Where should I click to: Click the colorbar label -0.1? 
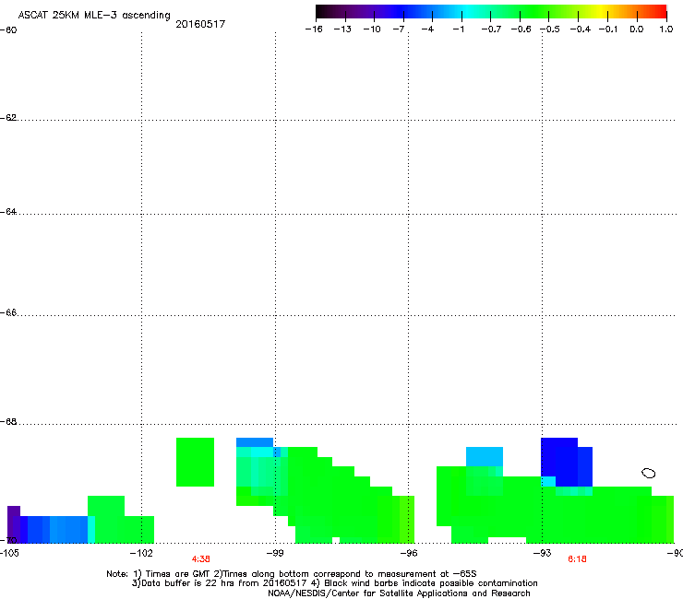608,29
